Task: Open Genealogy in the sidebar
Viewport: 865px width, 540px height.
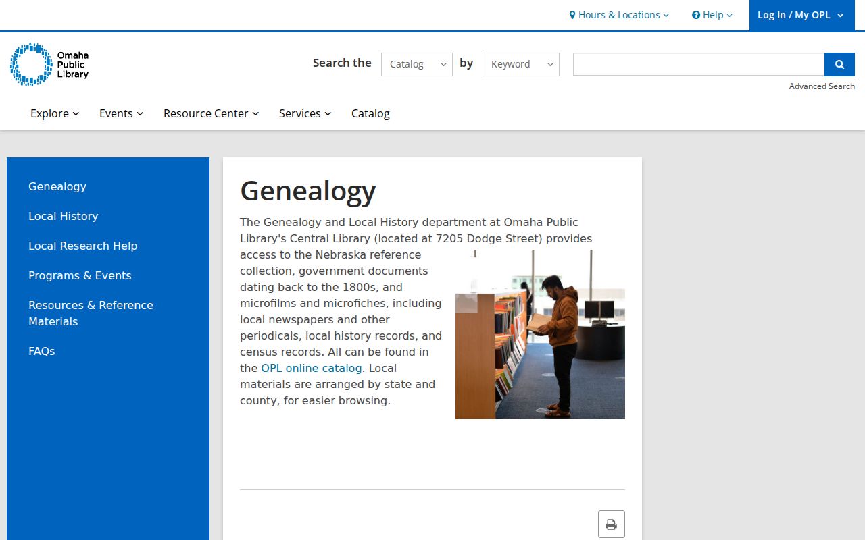Action: [x=57, y=186]
